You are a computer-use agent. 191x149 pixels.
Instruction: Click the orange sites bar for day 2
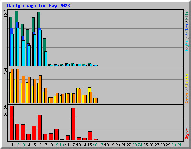pyautogui.click(x=18, y=86)
